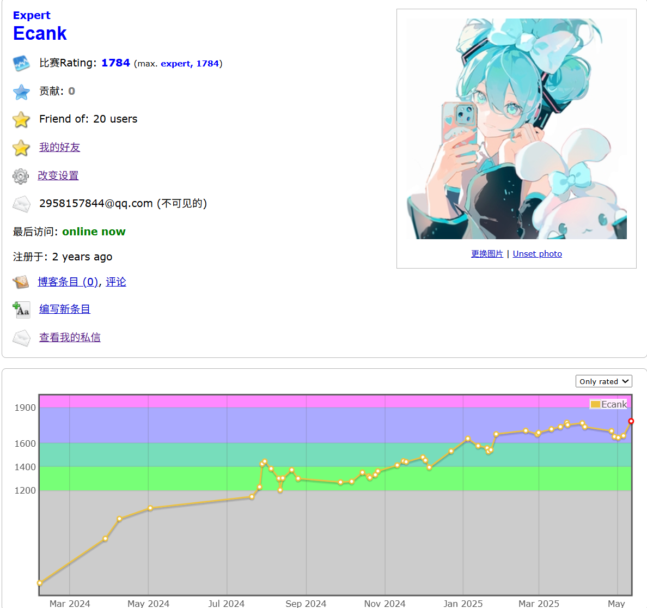Click the 1900 rating axis label
The height and width of the screenshot is (608, 647).
coord(25,408)
